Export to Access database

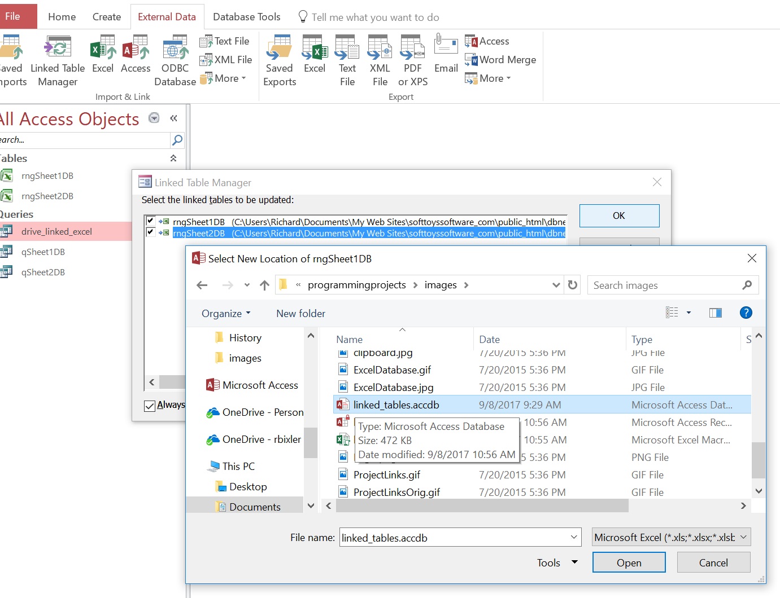(x=487, y=41)
